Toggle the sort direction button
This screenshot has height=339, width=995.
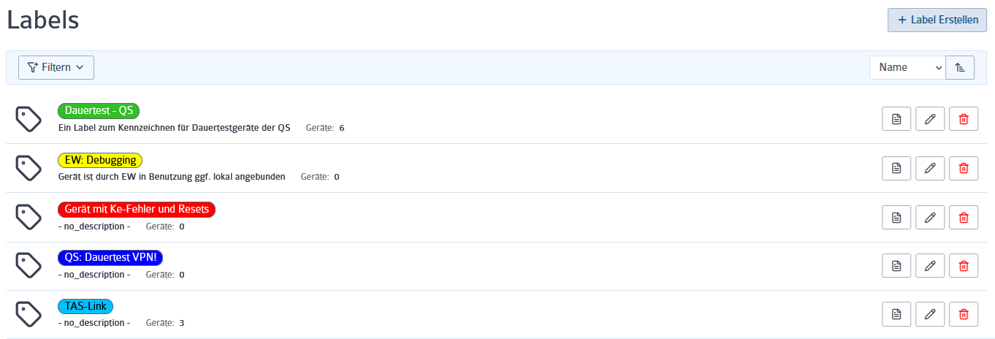coord(960,67)
